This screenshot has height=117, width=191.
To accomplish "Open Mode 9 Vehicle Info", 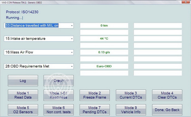I will click(131, 110).
